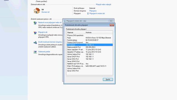Click the fe80 IPv6 address value

coord(96,66)
